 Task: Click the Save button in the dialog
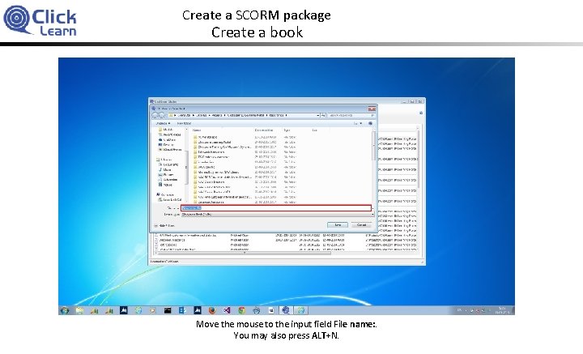pos(337,225)
